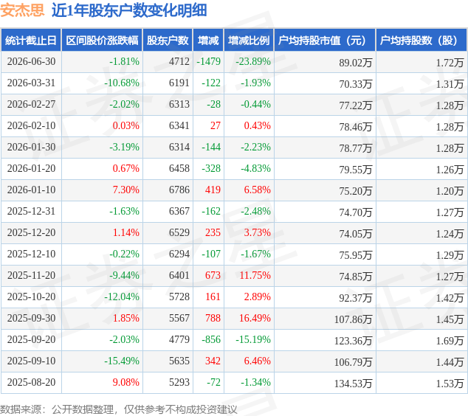Select the 增减比例 column header
The height and width of the screenshot is (416, 468).
point(249,41)
